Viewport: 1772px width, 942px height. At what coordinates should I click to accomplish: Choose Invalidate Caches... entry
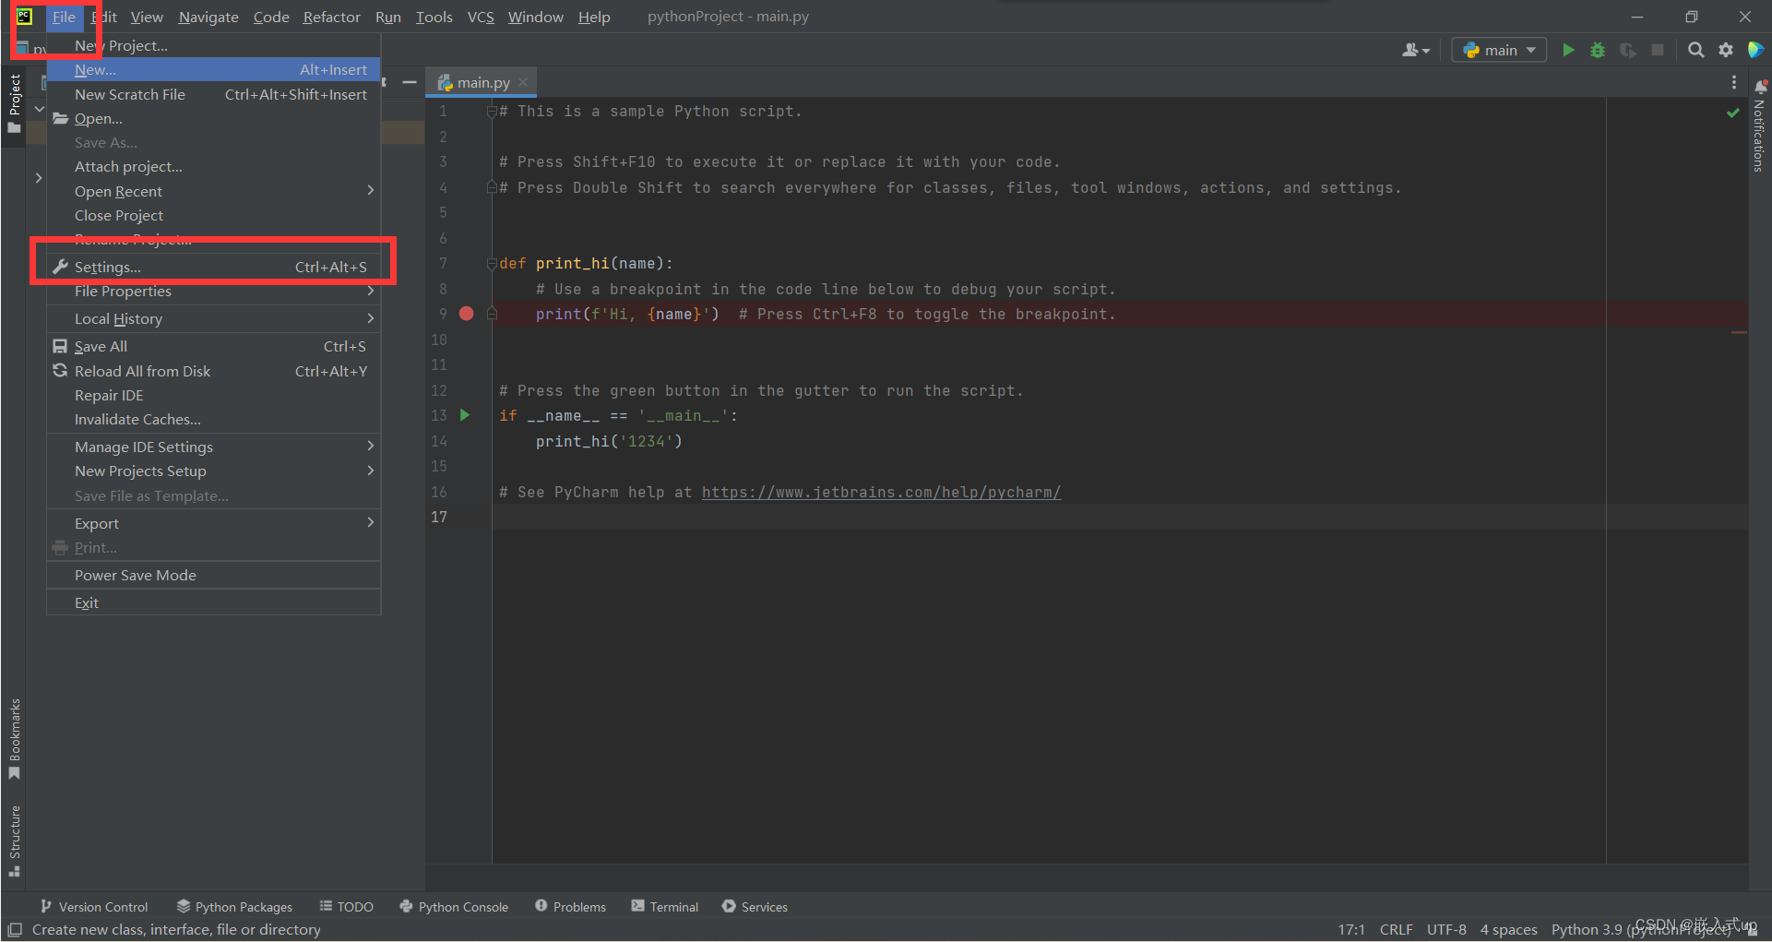(214, 419)
